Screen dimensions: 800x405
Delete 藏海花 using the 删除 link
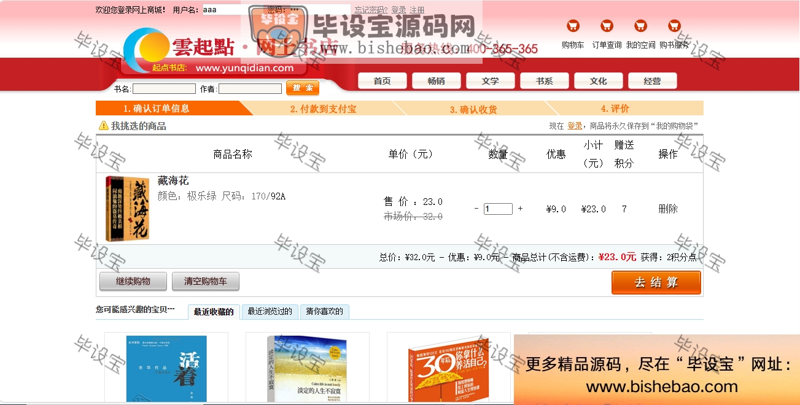point(668,209)
